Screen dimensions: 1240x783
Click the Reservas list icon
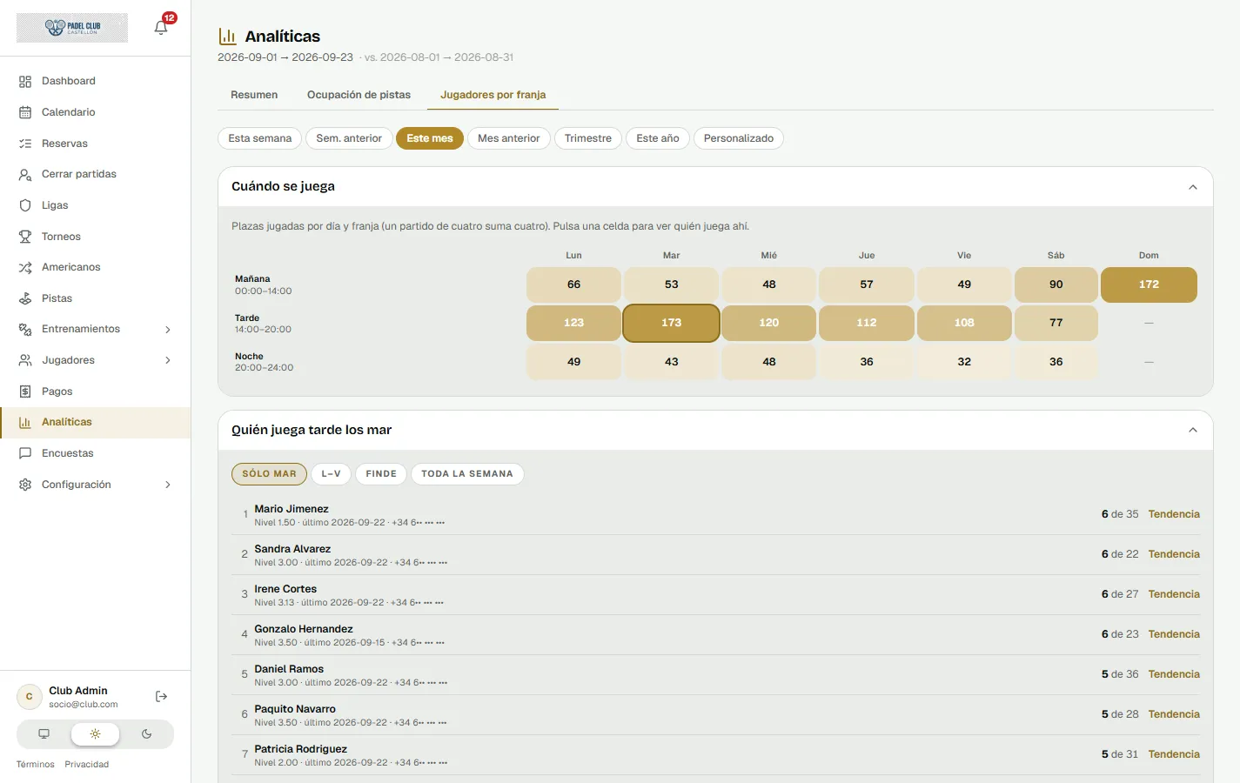click(x=25, y=144)
